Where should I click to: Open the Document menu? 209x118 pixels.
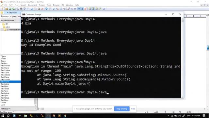(x=32, y=5)
